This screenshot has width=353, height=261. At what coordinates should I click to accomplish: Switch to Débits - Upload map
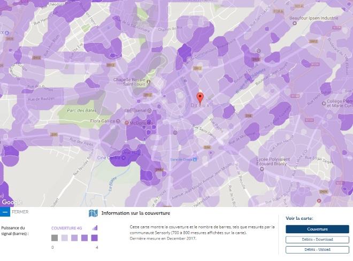coord(317,249)
